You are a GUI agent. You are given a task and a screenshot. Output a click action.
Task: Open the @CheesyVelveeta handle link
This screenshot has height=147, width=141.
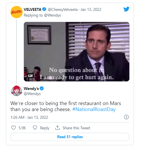[63, 9]
